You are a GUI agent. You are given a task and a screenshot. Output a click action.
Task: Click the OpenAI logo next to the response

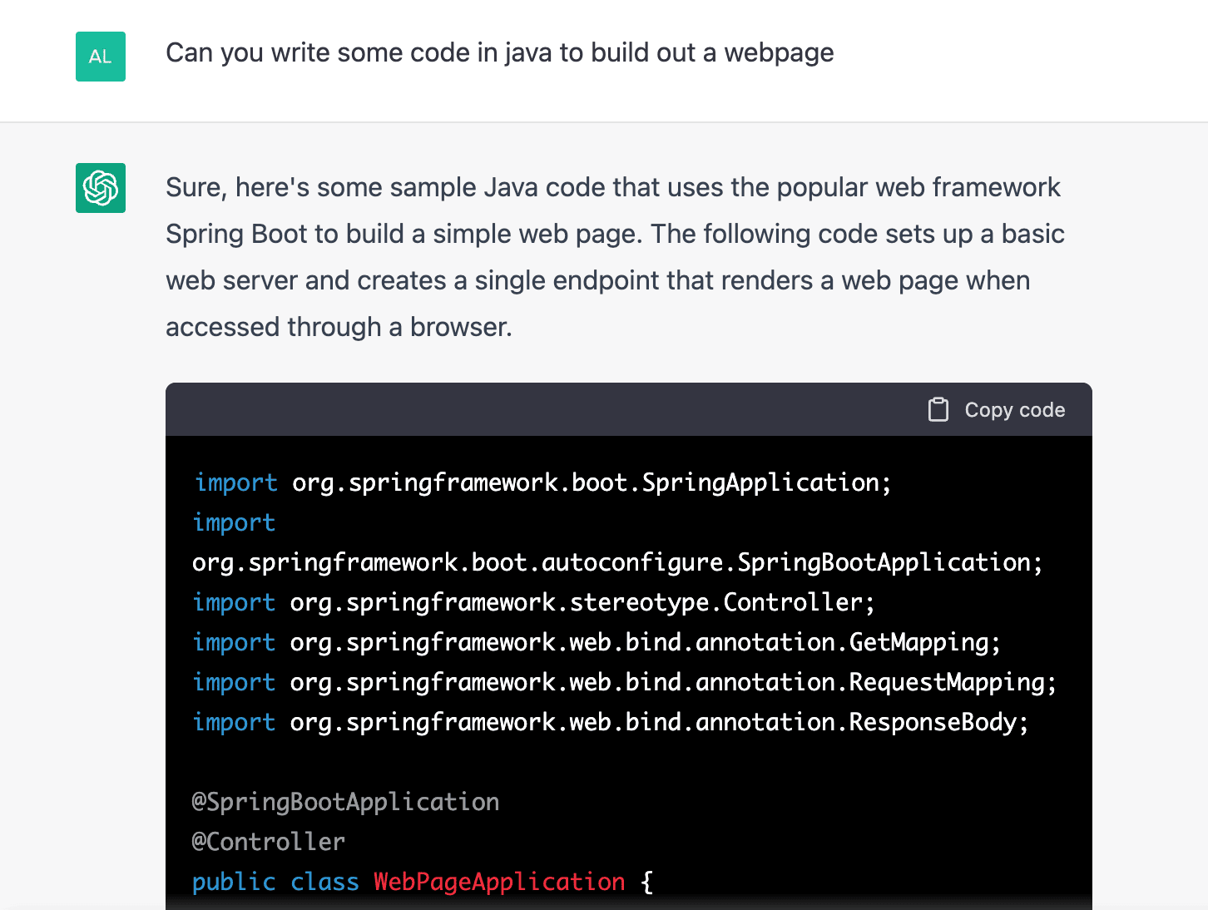(100, 188)
